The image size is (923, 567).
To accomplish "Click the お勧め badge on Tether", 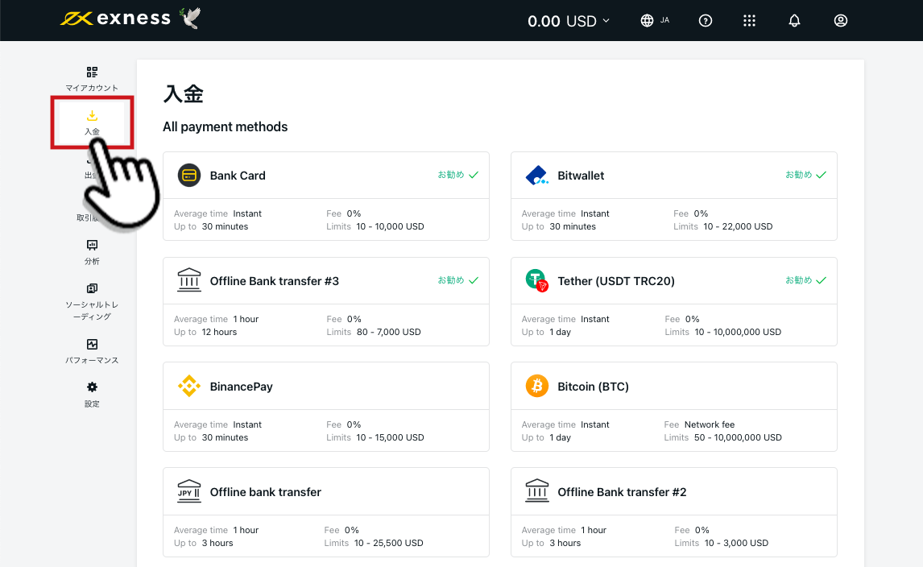I will coord(806,280).
